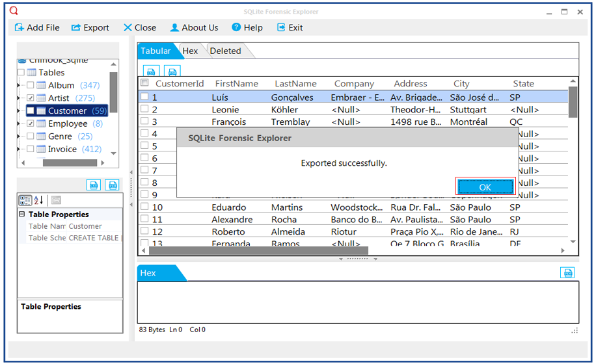Click the CREATE TABLE schema value
Image resolution: width=596 pixels, height=364 pixels.
(x=94, y=238)
